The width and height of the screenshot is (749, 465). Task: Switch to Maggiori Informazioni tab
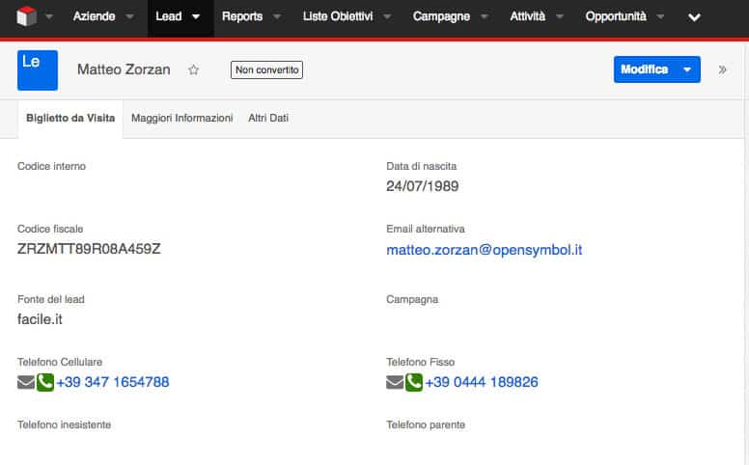(x=181, y=118)
